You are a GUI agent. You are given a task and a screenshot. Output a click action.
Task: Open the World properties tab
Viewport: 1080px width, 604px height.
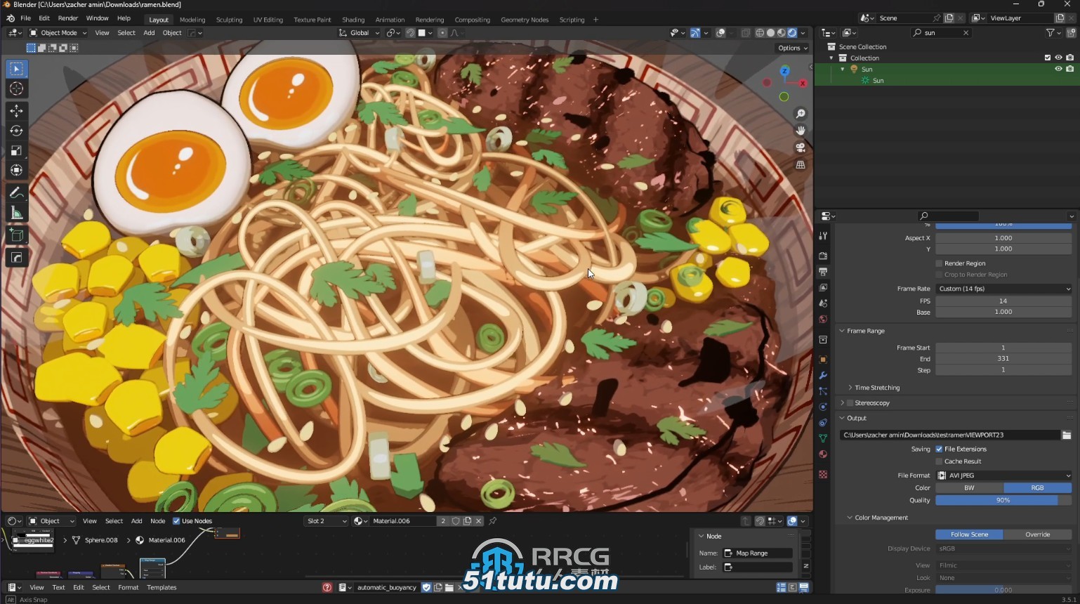tap(823, 320)
